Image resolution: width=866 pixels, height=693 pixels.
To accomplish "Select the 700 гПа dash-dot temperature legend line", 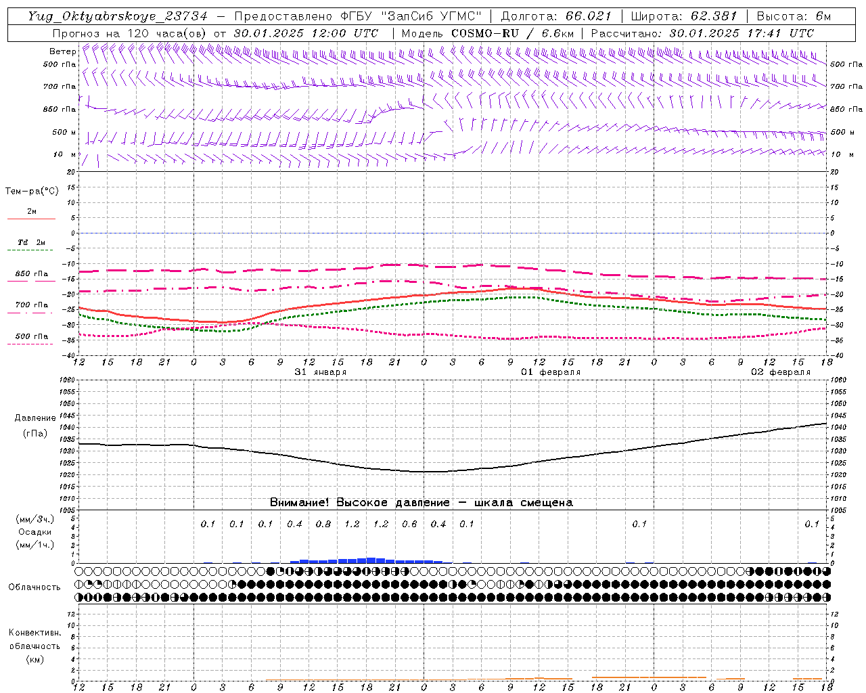I will tap(30, 313).
